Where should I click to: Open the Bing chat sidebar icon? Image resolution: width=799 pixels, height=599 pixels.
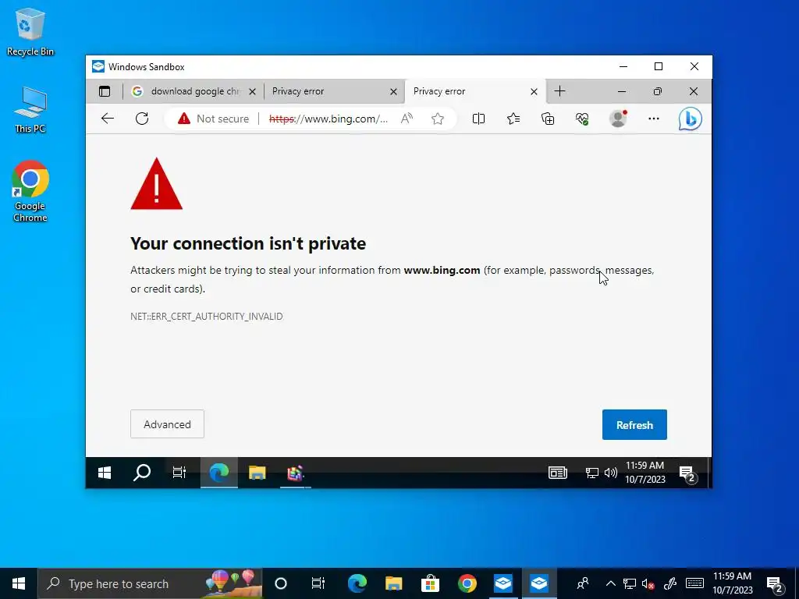[691, 119]
